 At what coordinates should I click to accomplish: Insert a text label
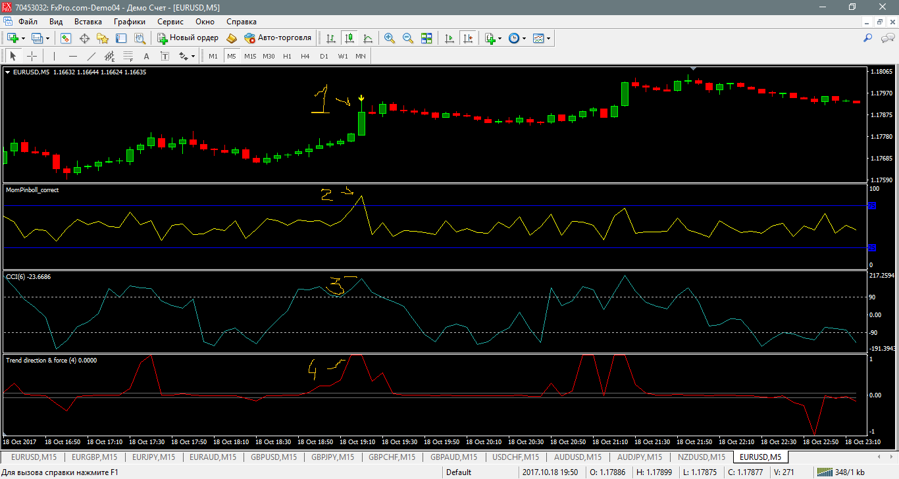(165, 56)
